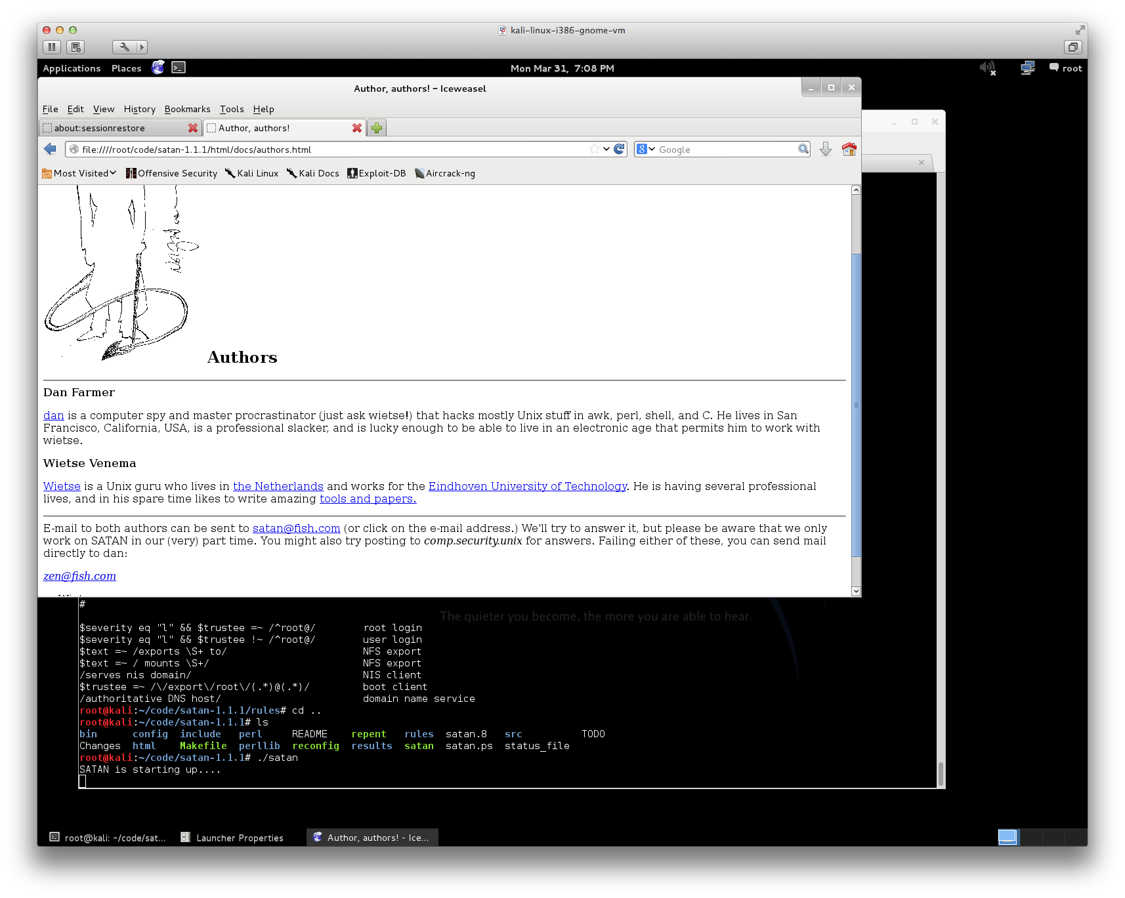Click the search magnifier icon
The width and height of the screenshot is (1125, 898).
[x=803, y=149]
